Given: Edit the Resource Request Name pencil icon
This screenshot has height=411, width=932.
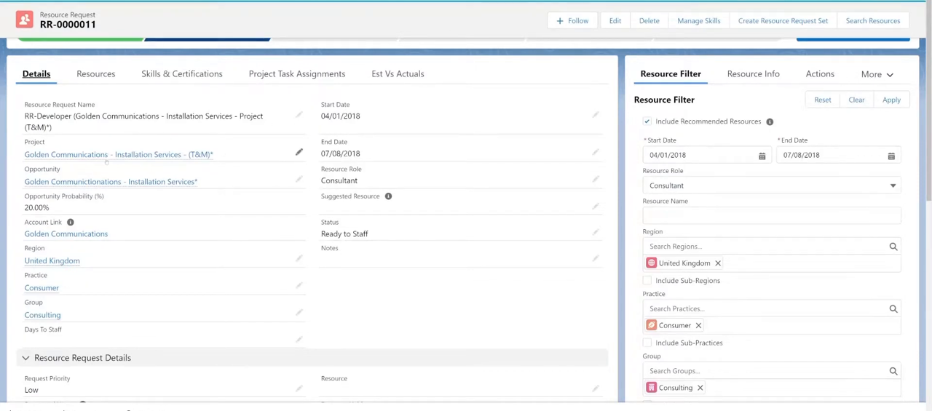Looking at the screenshot, I should (299, 115).
